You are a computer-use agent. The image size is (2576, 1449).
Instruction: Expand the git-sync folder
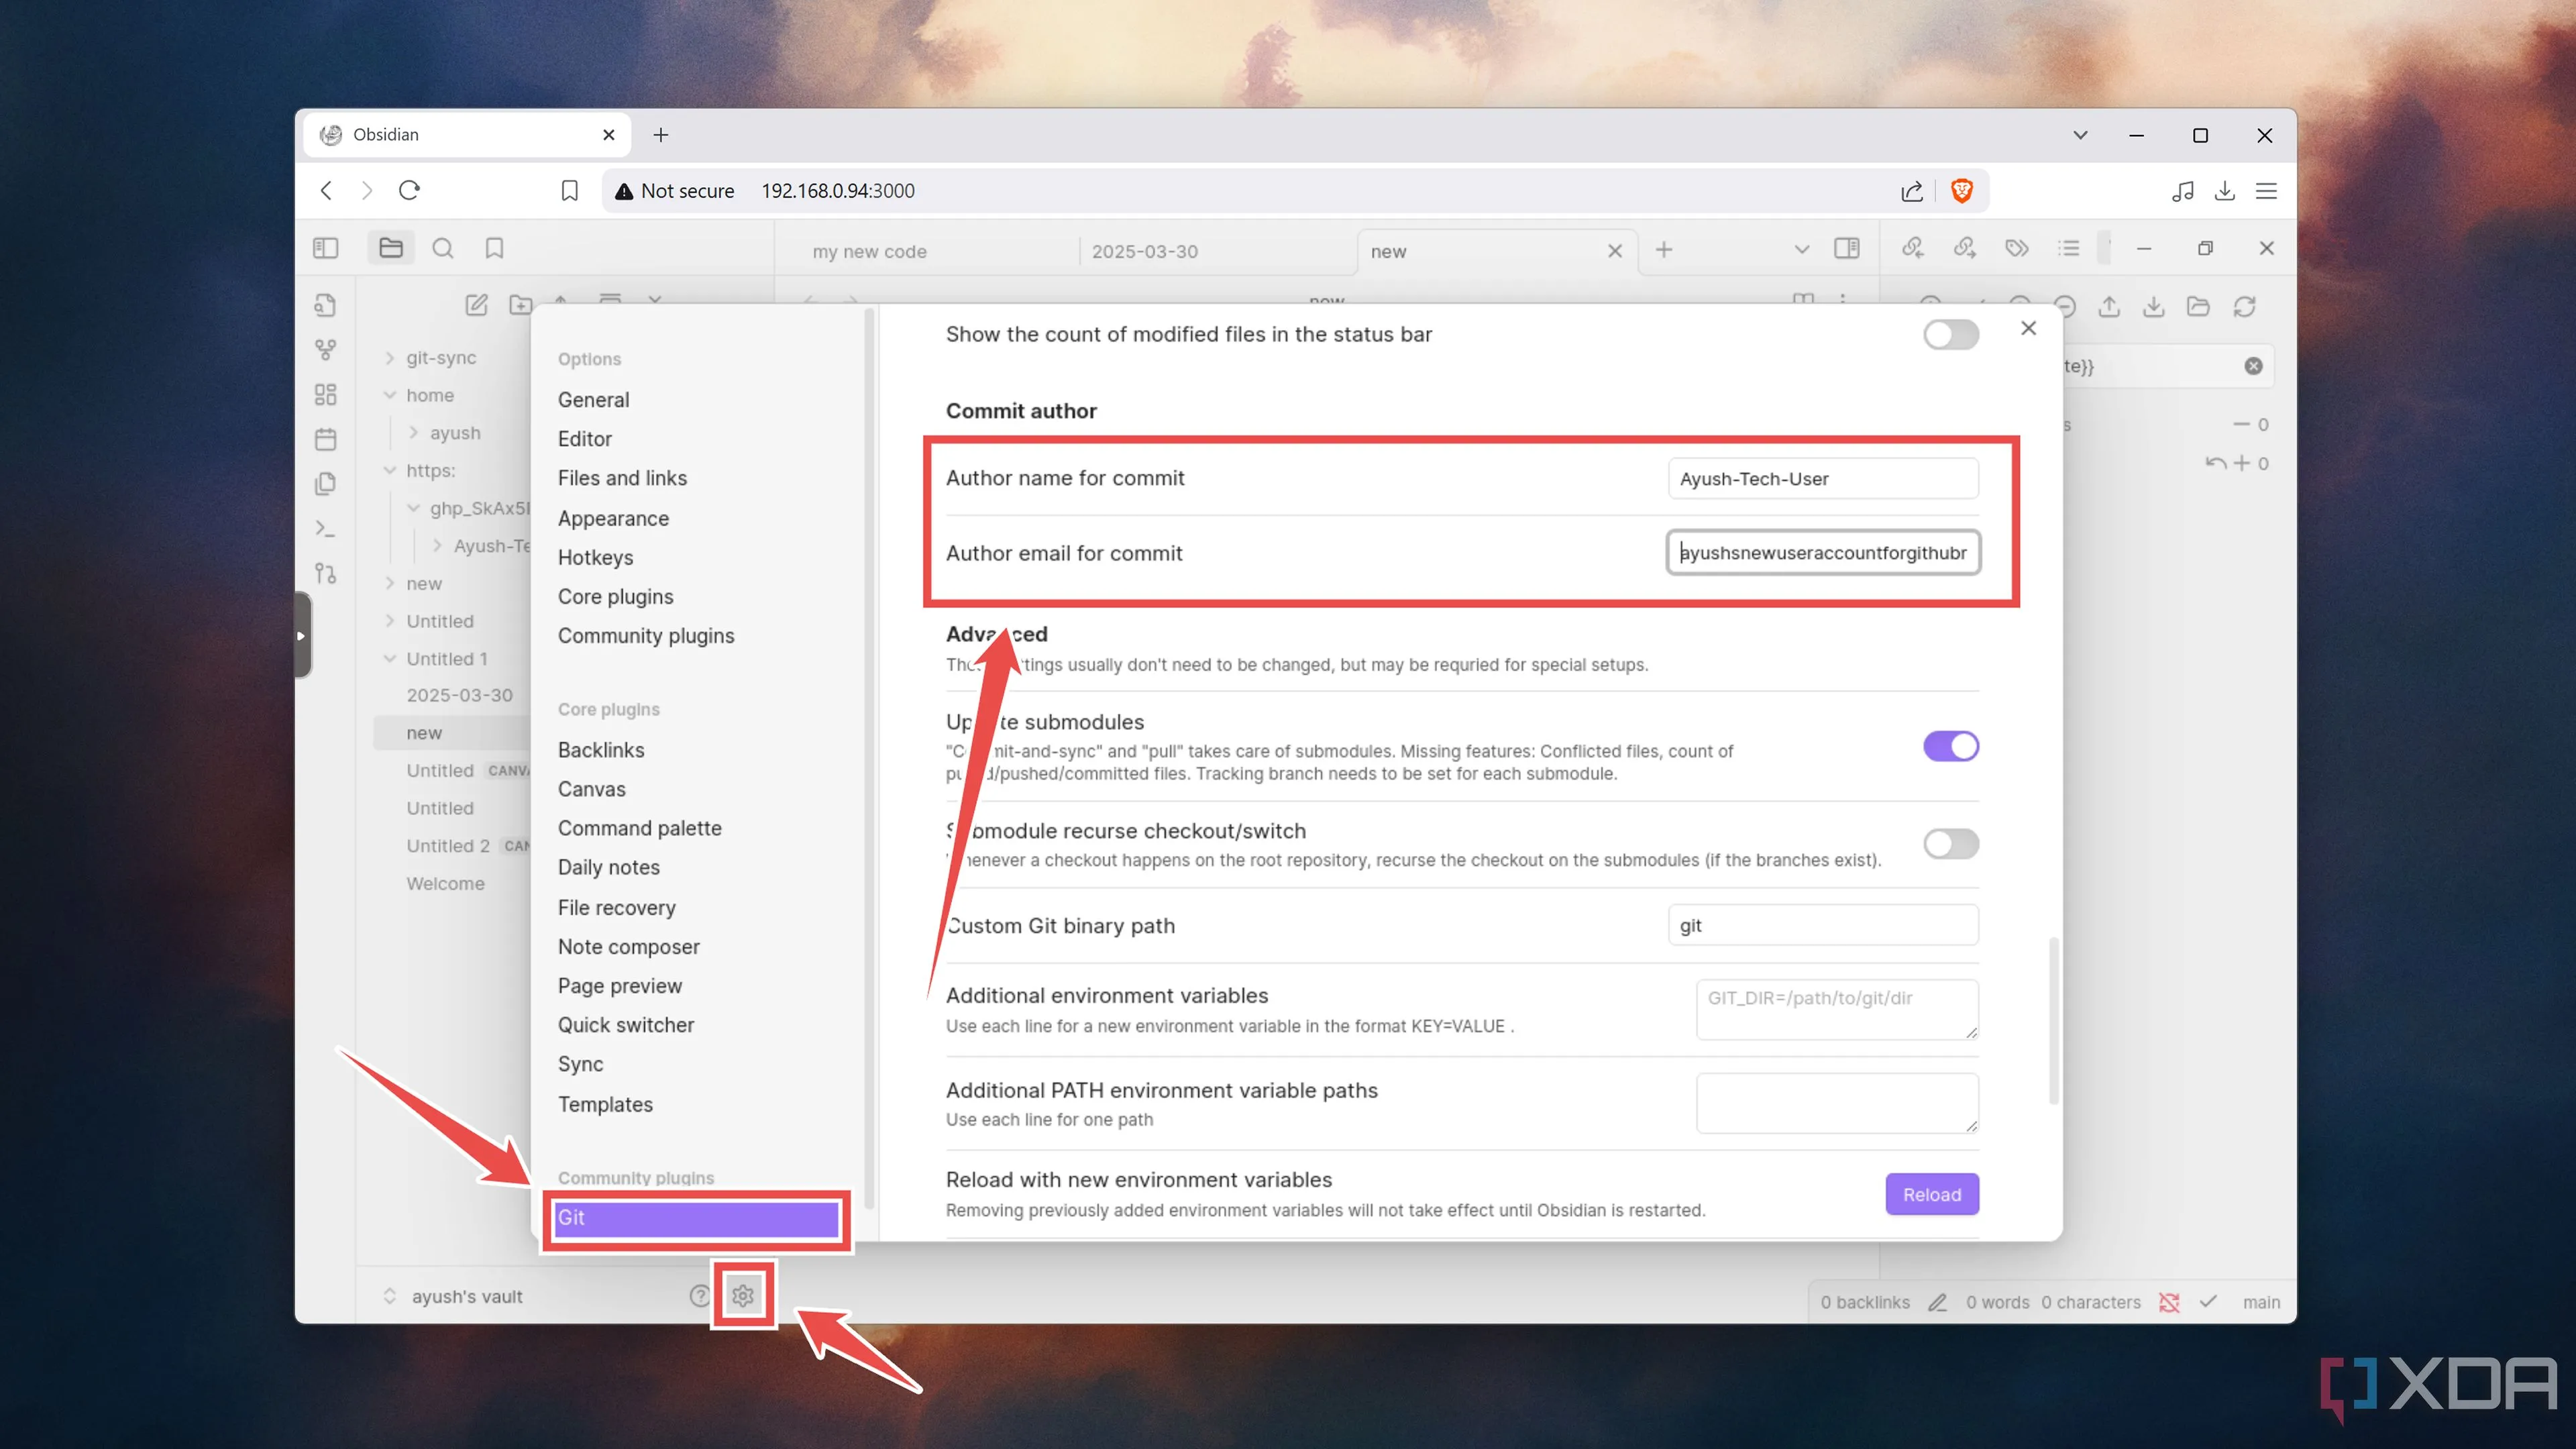point(390,357)
